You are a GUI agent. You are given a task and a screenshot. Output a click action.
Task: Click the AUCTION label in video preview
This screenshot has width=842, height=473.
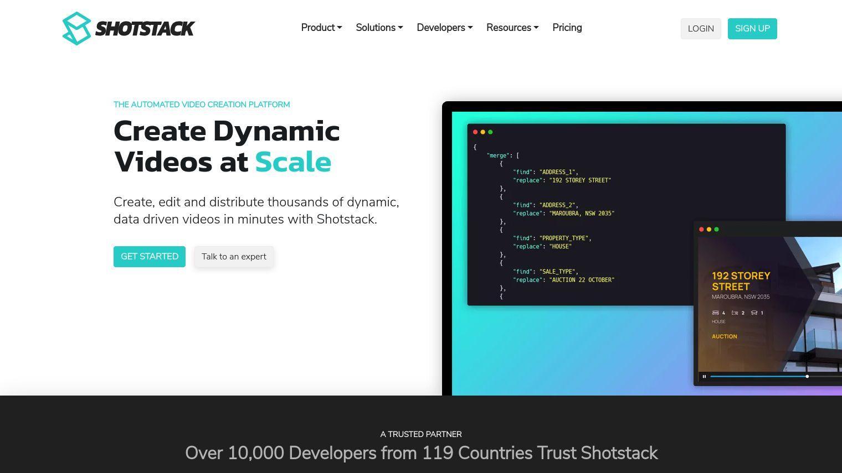pos(725,336)
